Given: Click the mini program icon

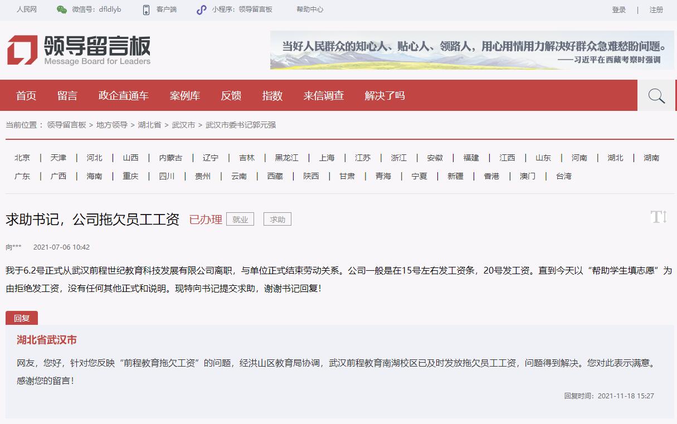Looking at the screenshot, I should coord(201,9).
